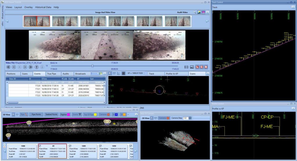297x161 pixels.
Task: Click the filmstrip video mode icon
Action: 186,67
